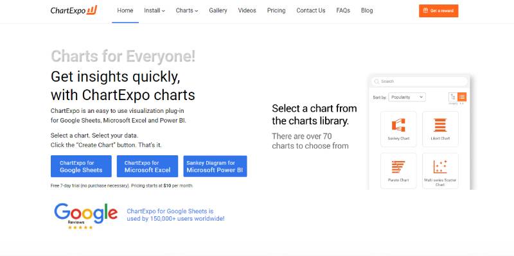
Task: Click the Google Reviews logo
Action: [85, 216]
